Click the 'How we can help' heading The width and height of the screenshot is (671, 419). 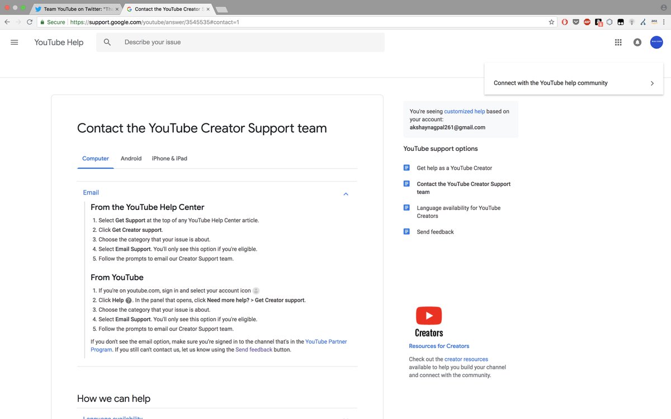point(114,399)
